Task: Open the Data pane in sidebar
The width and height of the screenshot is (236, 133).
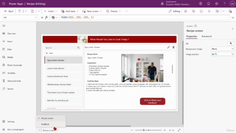Action: pos(7,49)
